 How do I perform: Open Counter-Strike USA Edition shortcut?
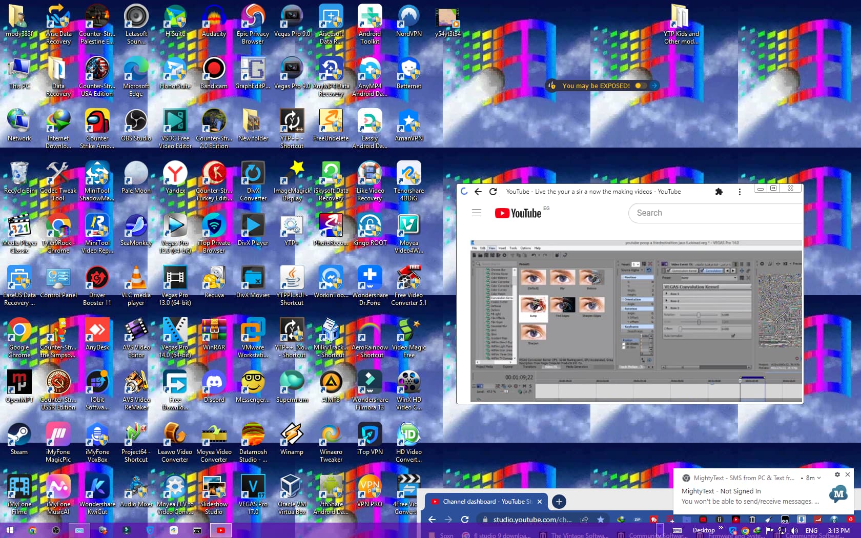coord(97,77)
